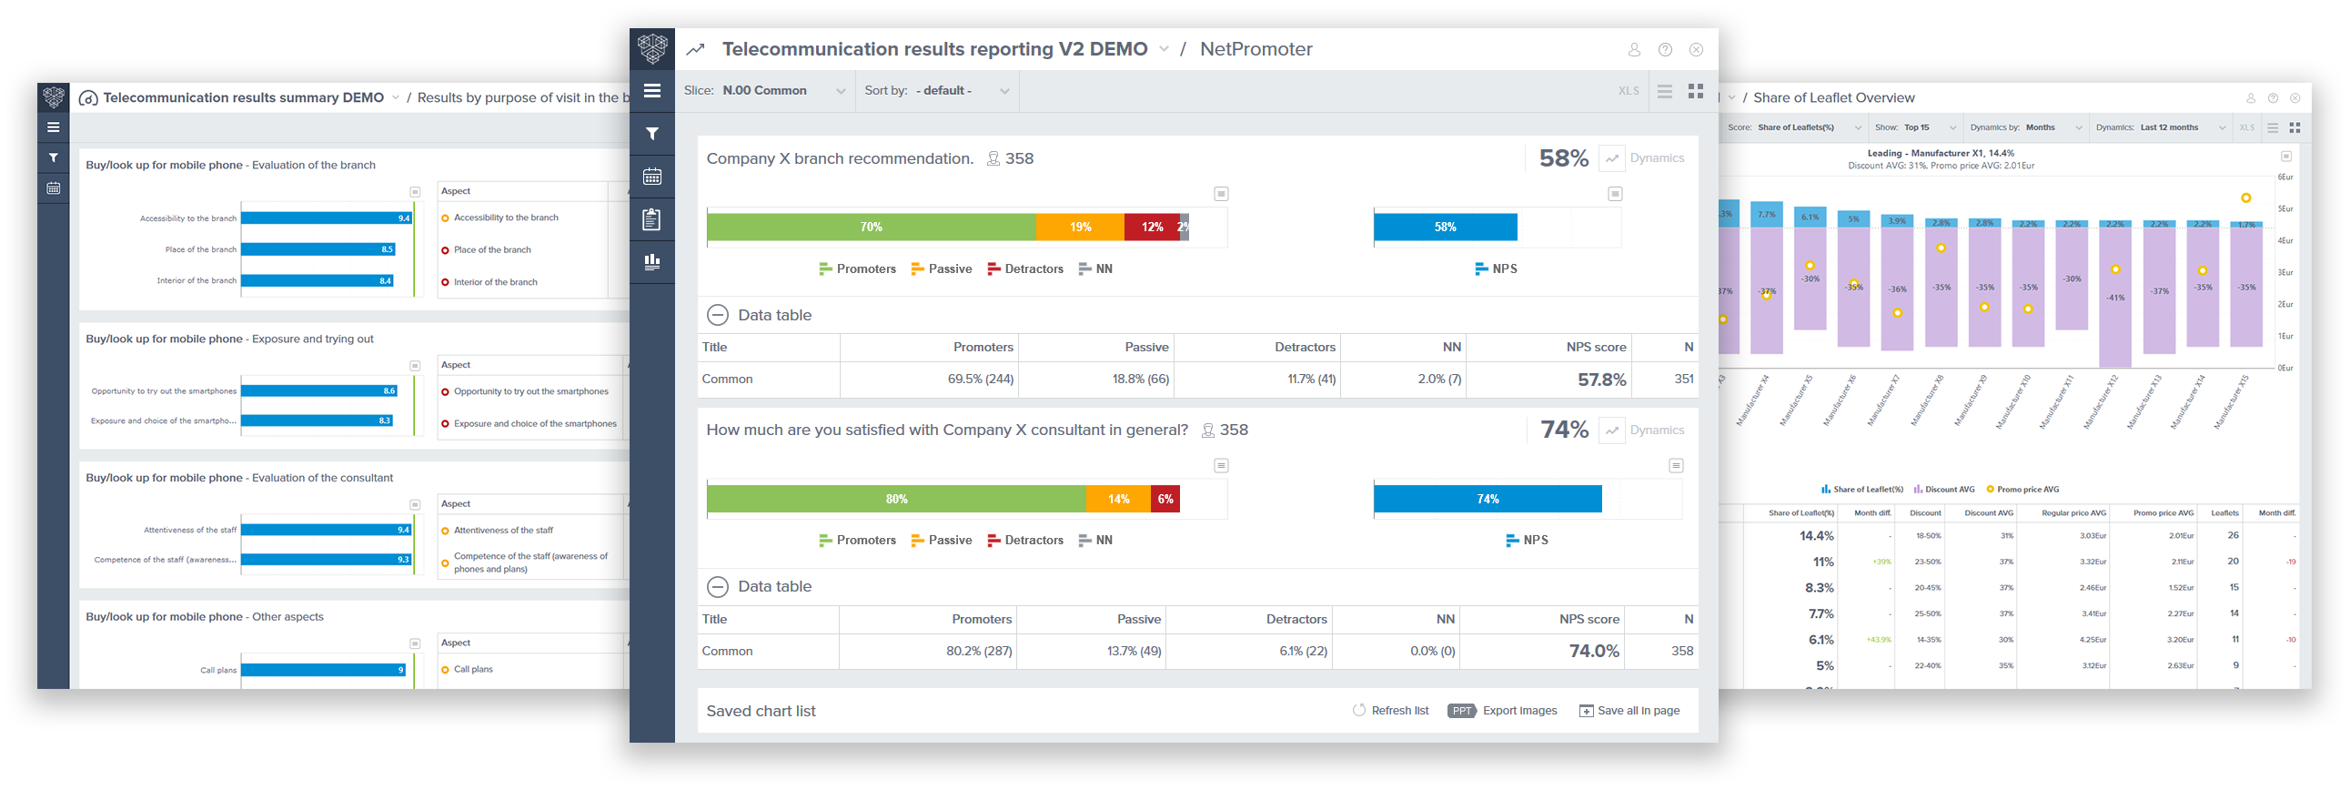
Task: Switch to grid view in center window
Action: pos(1696,91)
